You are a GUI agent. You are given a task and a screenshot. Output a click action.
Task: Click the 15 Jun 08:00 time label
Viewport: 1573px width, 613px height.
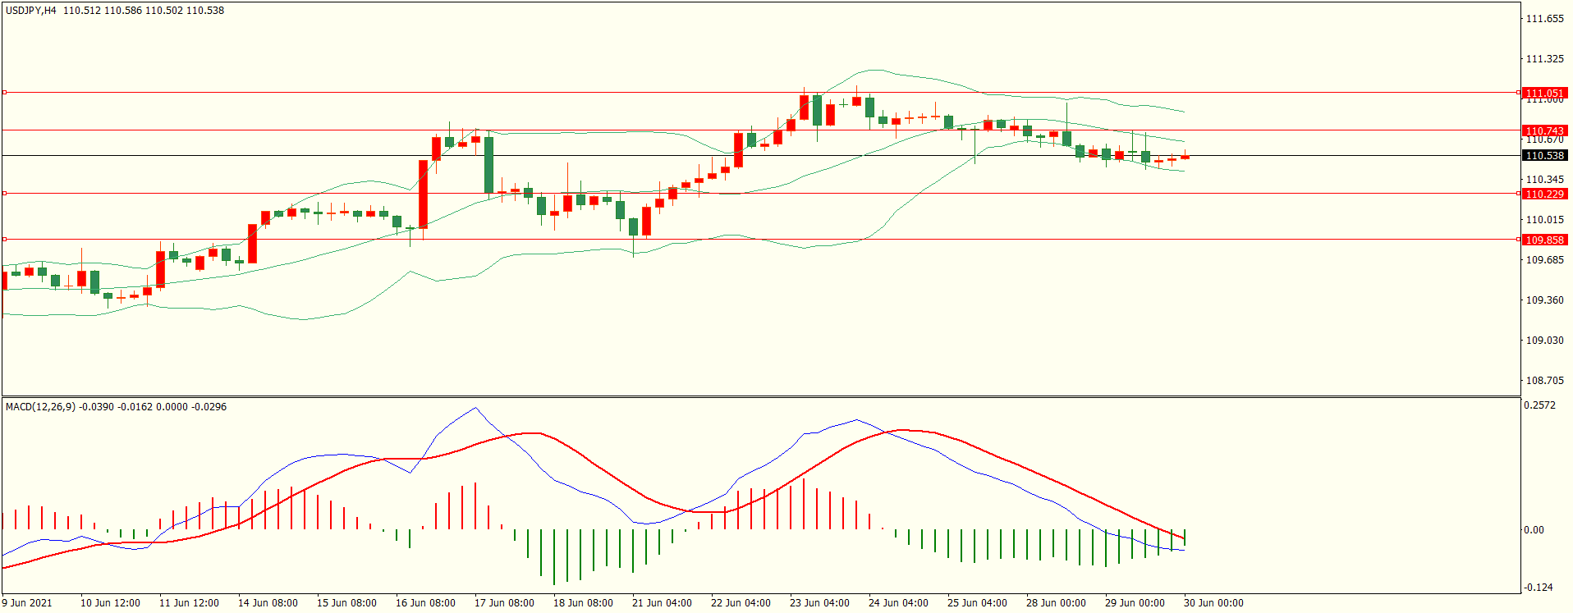tap(346, 603)
